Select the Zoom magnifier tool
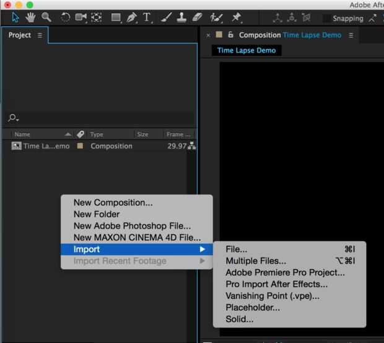Viewport: 384px width, 343px height. pyautogui.click(x=46, y=17)
